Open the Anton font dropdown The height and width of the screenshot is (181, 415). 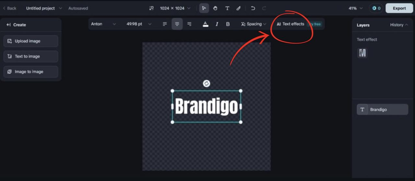(103, 24)
